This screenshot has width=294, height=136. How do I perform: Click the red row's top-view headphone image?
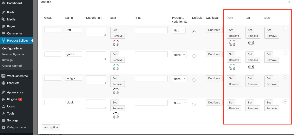click(252, 43)
